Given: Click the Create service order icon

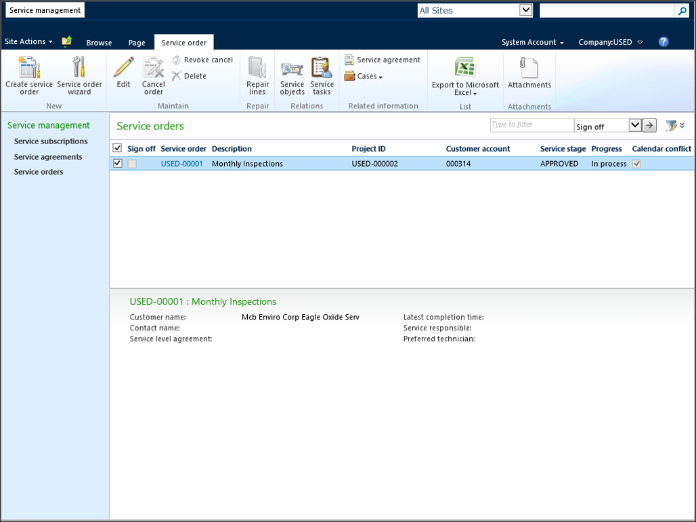Looking at the screenshot, I should click(x=29, y=68).
